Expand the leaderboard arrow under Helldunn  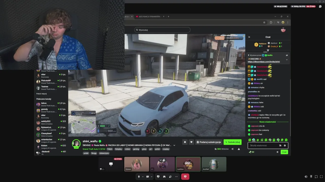click(268, 50)
